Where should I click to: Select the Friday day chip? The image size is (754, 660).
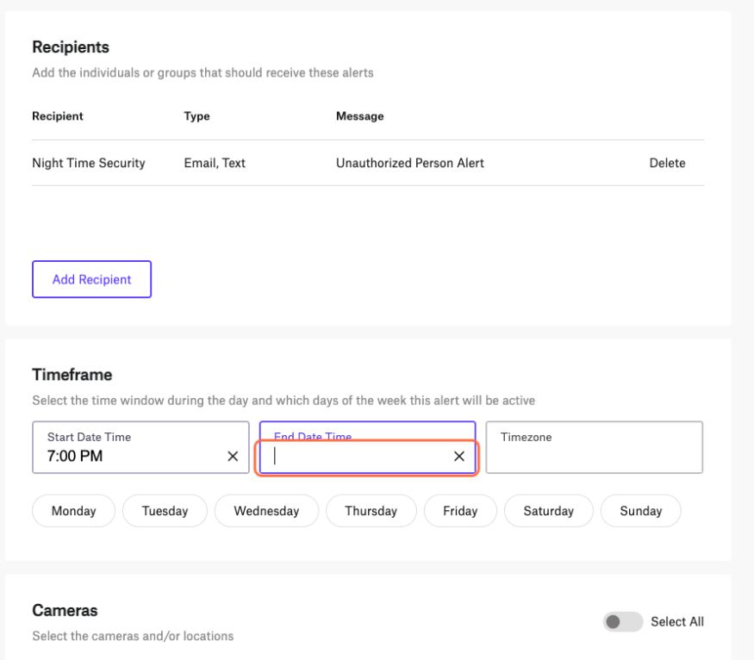(460, 510)
